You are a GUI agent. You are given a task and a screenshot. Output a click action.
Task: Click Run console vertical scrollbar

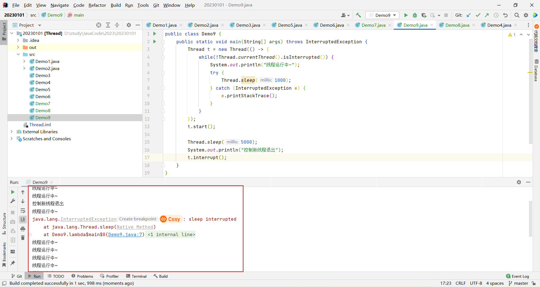tap(530, 219)
